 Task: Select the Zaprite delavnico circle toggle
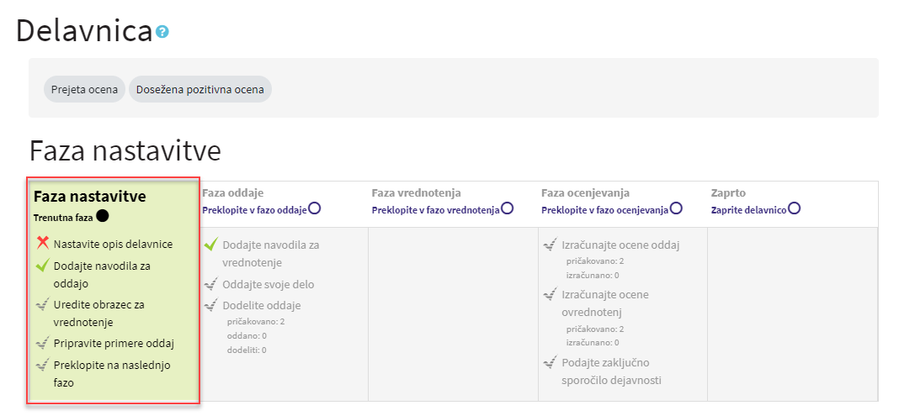tap(794, 208)
